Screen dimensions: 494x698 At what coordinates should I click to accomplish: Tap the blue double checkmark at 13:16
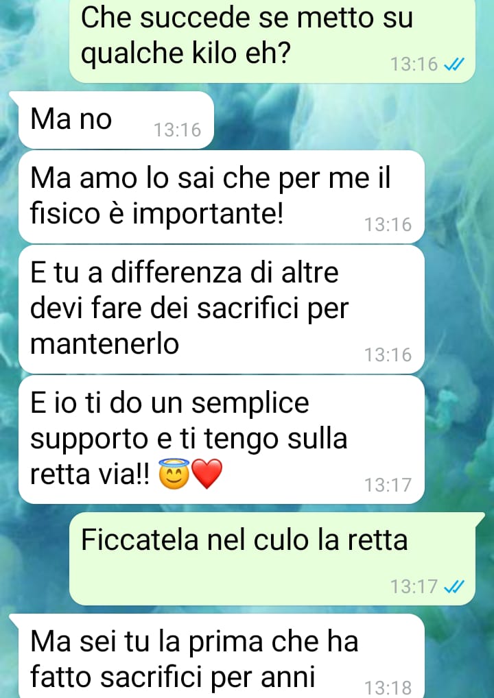(x=454, y=64)
